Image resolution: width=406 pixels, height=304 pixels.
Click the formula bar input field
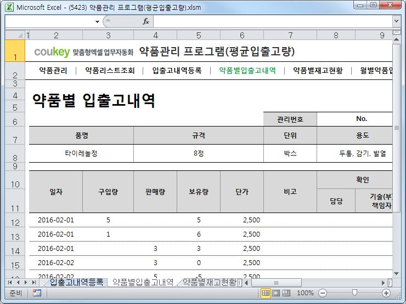click(x=273, y=21)
